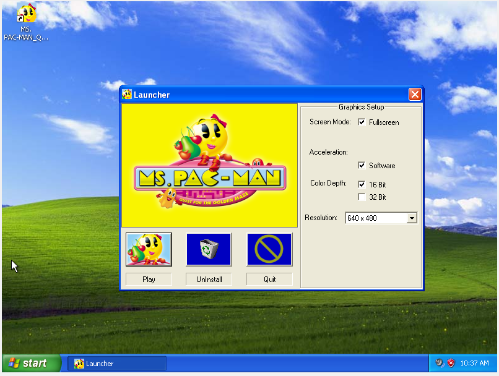
Task: Toggle the Fullscreen checkbox
Action: 362,122
